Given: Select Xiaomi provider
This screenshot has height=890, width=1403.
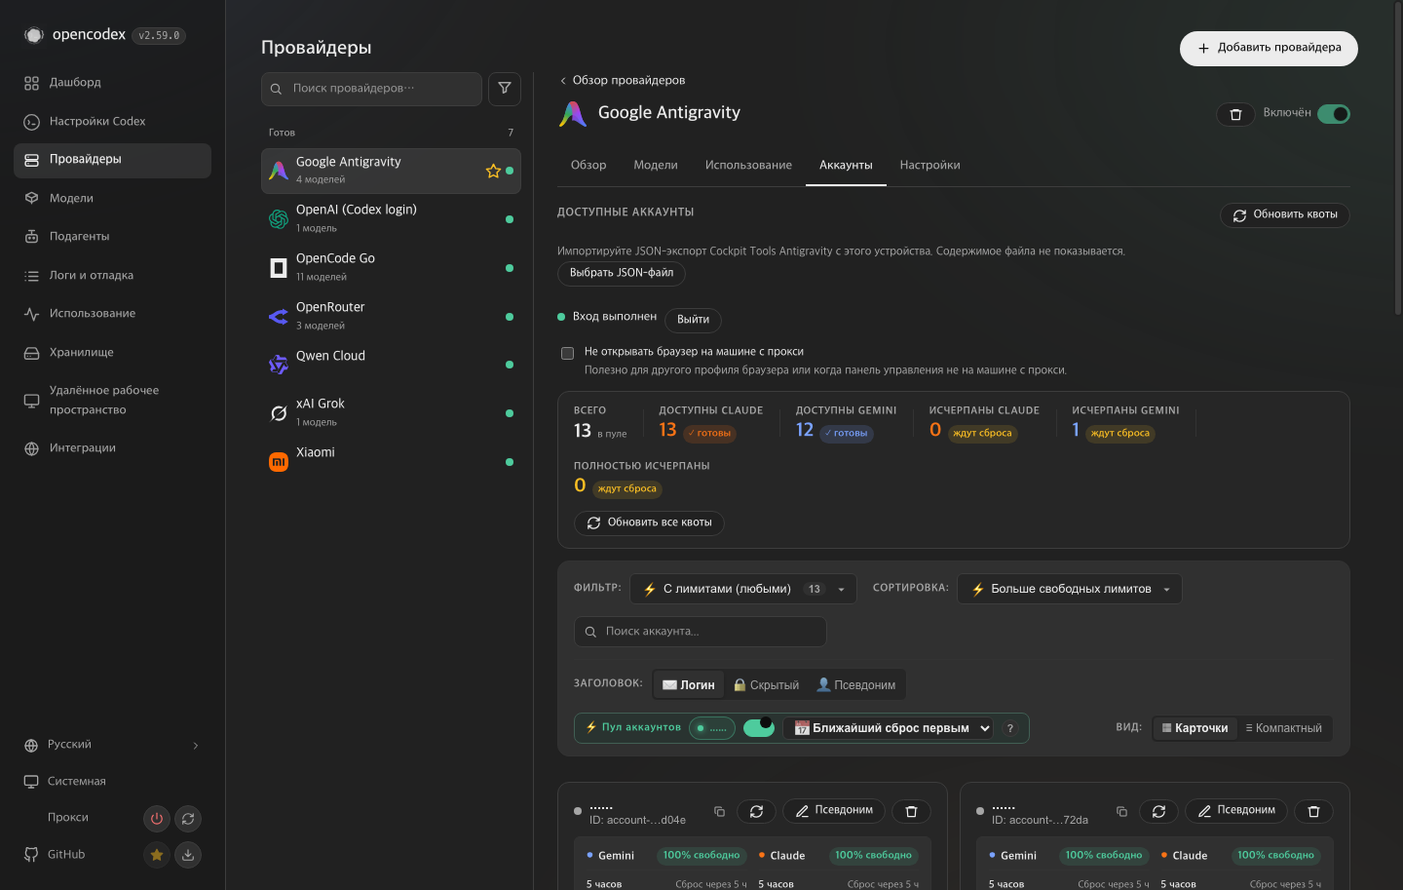Looking at the screenshot, I should pyautogui.click(x=391, y=461).
